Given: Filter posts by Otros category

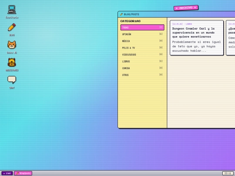Looking at the screenshot, I should point(142,75).
